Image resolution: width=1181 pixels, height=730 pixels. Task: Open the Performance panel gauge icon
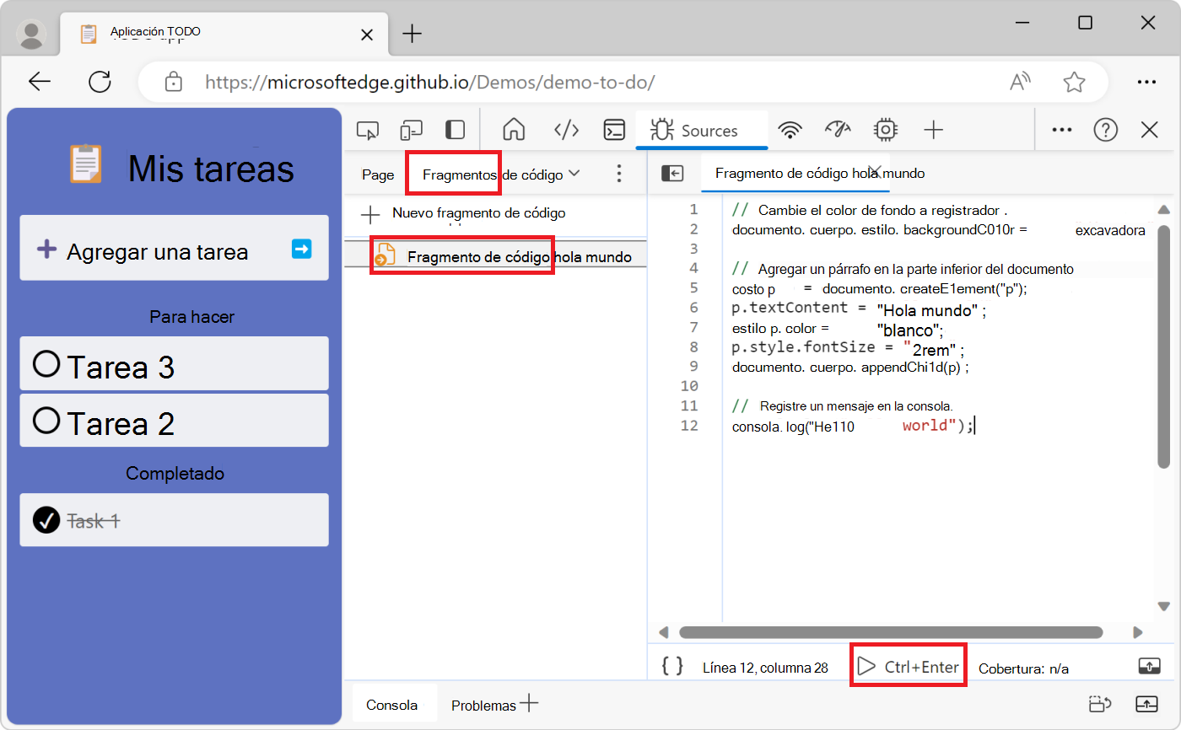click(x=838, y=129)
